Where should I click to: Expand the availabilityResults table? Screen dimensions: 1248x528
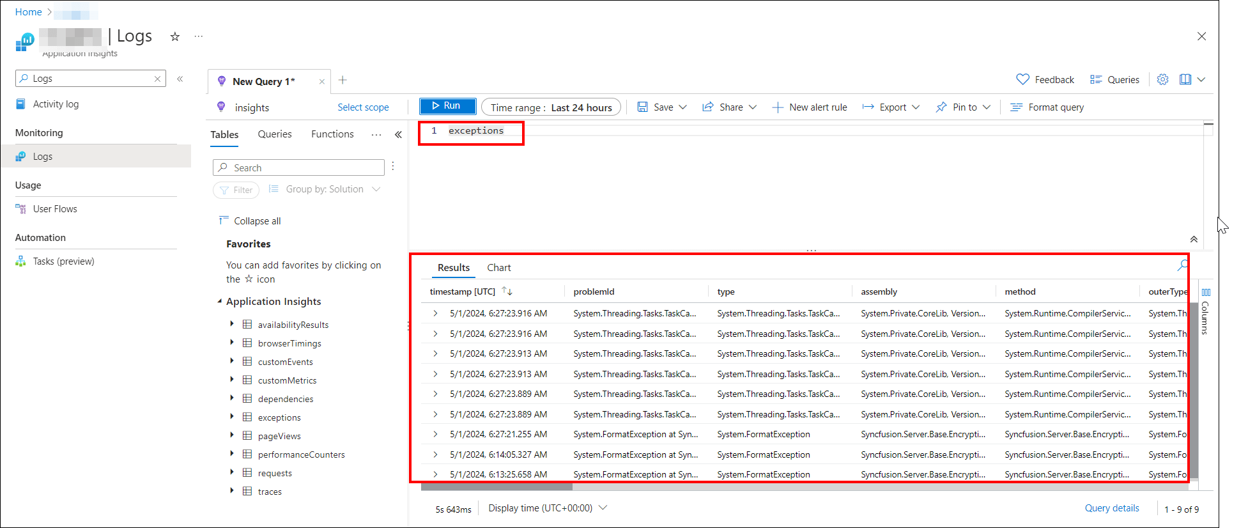coord(232,324)
